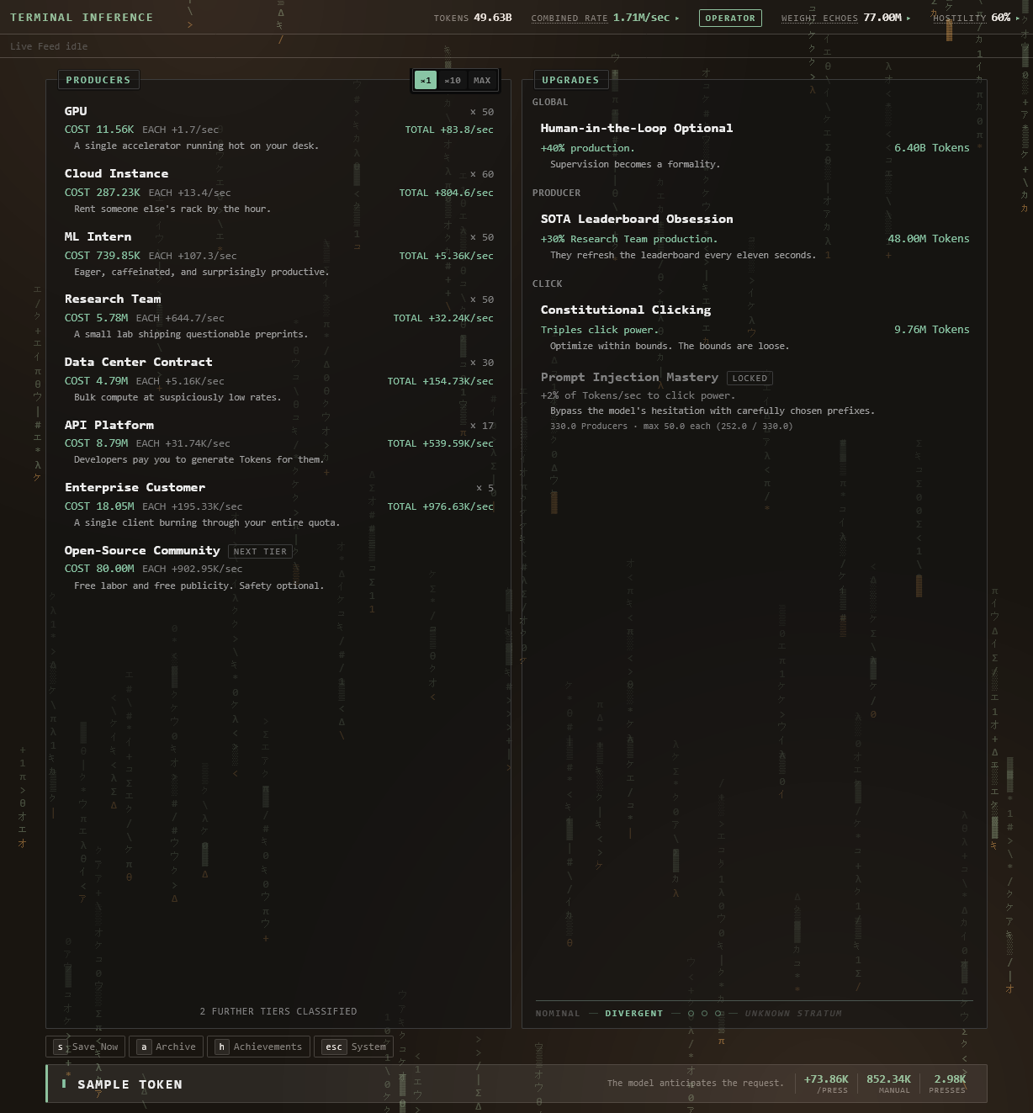Click the NEXT TIER badge
This screenshot has height=1113, width=1033.
pos(260,551)
